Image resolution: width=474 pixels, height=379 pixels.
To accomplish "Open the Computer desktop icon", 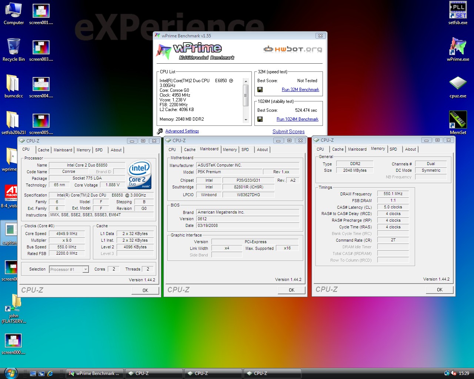I will coord(14,14).
